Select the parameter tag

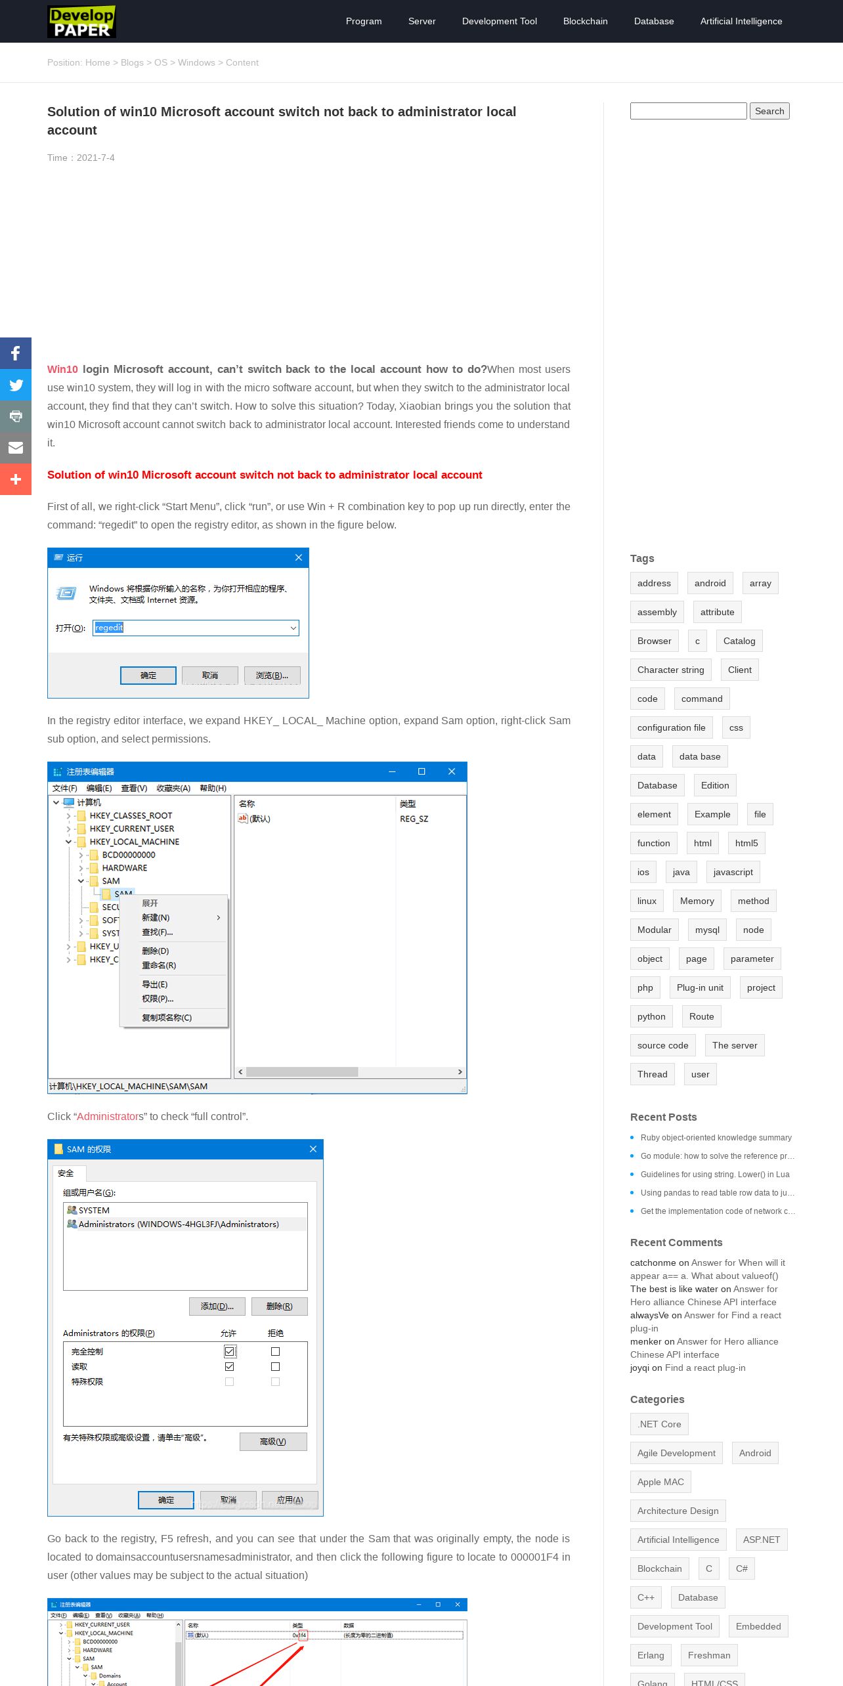(x=752, y=959)
